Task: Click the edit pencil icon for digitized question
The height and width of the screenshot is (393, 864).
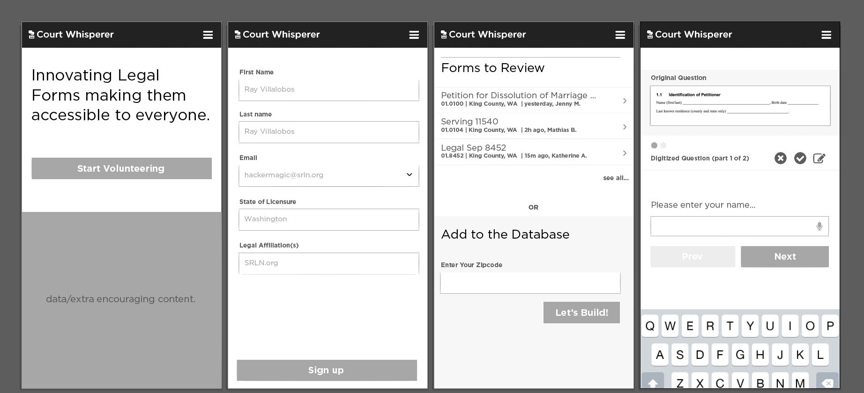Action: pyautogui.click(x=819, y=159)
